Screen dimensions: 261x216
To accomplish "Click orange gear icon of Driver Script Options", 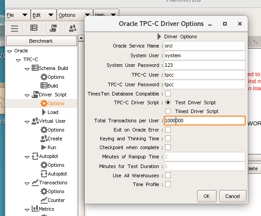I will [44, 103].
